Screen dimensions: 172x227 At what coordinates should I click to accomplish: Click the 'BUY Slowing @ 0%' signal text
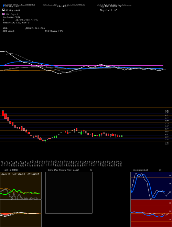(x=54, y=31)
